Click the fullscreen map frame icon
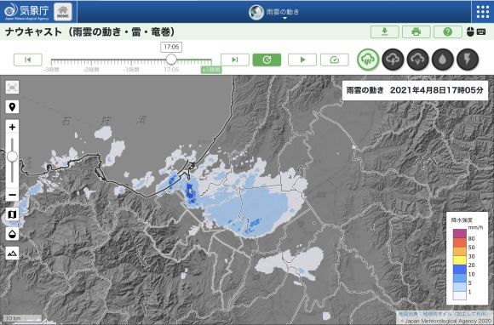Screen dimensions: 494x325 click(12, 88)
